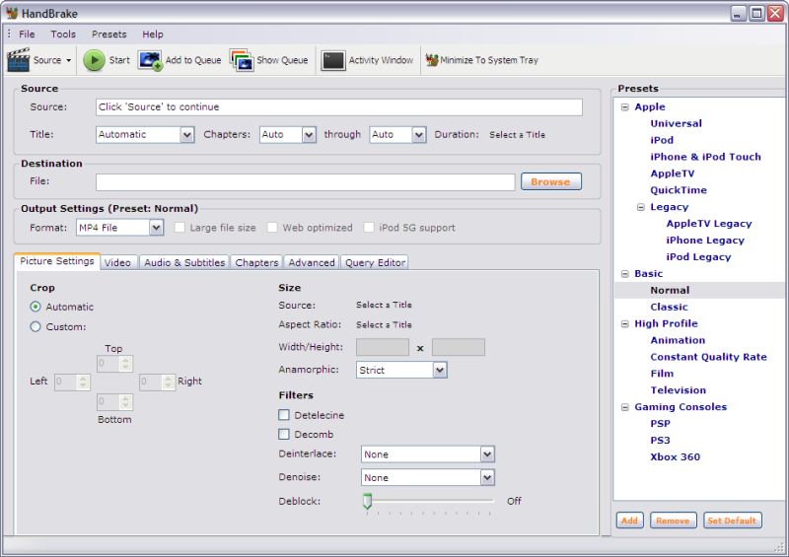Click the HandBrake title bar logo

coord(12,13)
